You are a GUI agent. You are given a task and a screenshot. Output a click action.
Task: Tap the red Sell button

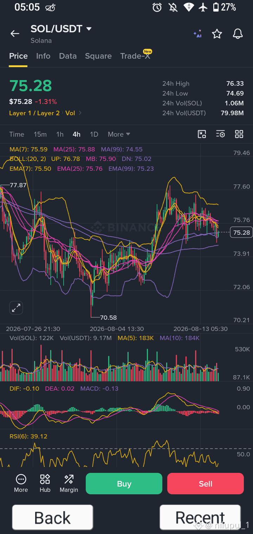206,484
